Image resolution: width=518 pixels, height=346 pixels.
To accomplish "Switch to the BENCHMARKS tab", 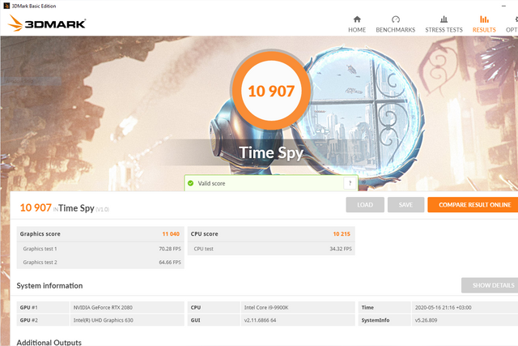I will [x=396, y=24].
